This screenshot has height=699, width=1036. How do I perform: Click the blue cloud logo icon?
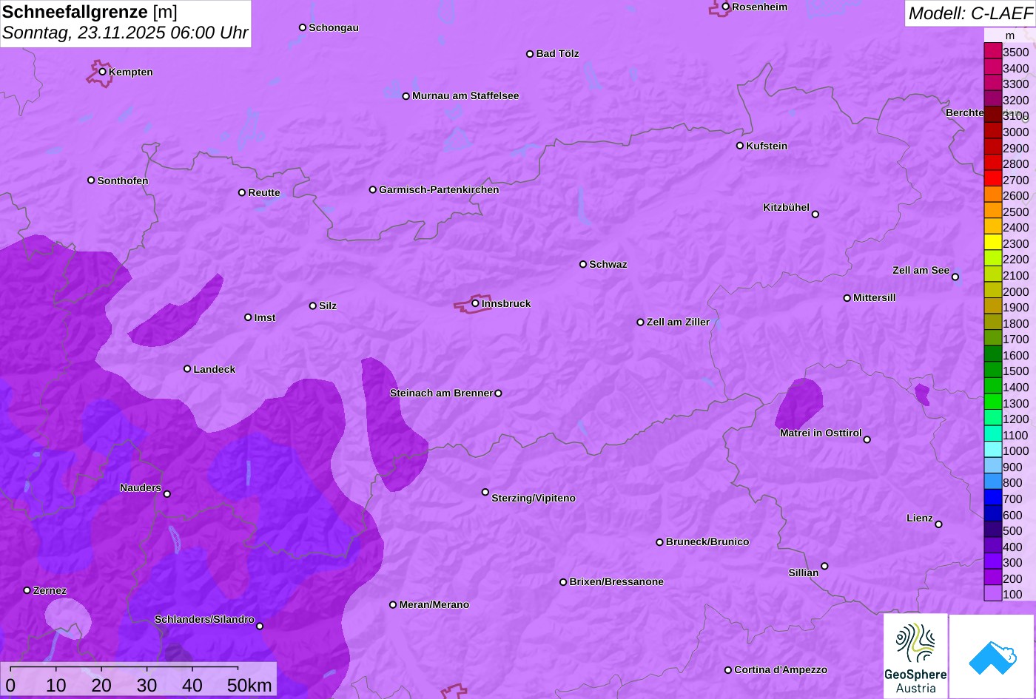992,656
